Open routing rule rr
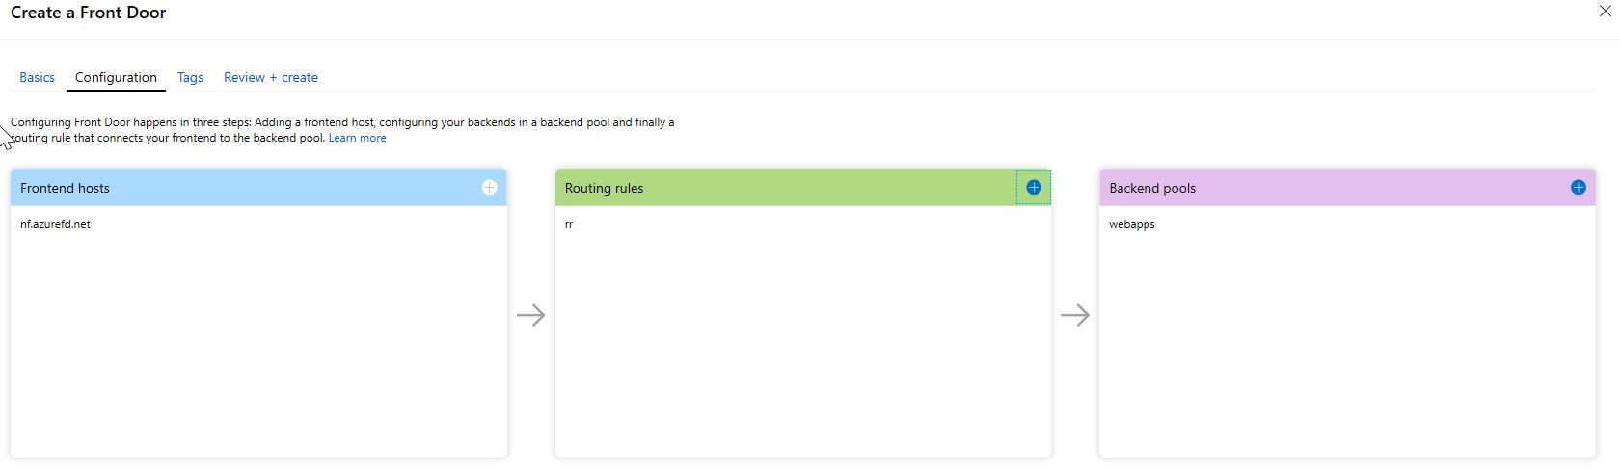Image resolution: width=1620 pixels, height=471 pixels. point(569,224)
